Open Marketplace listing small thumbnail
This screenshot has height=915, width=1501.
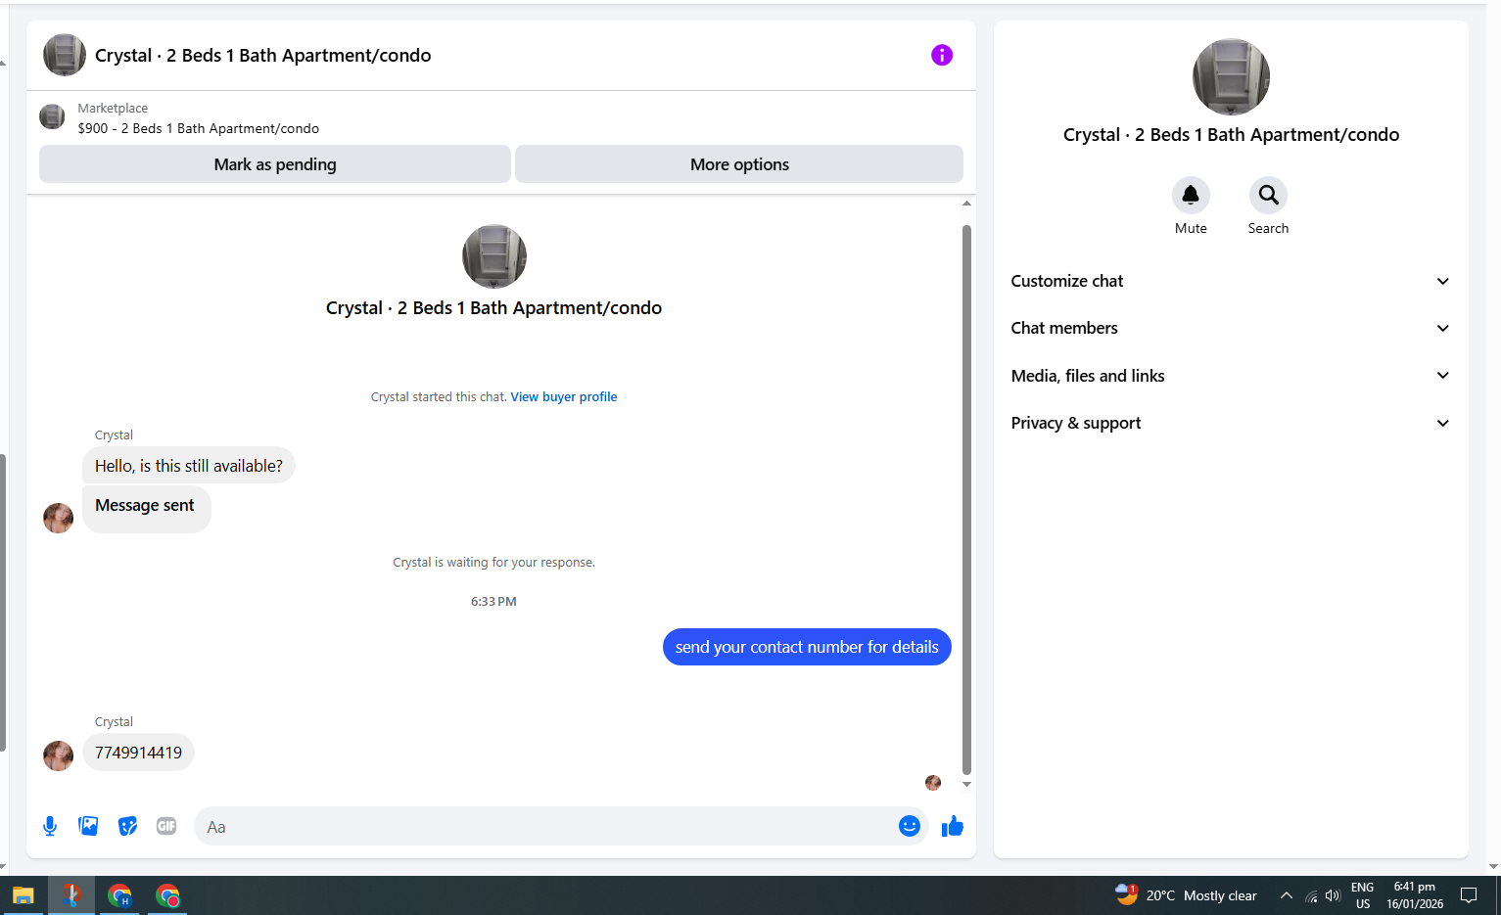coord(52,116)
